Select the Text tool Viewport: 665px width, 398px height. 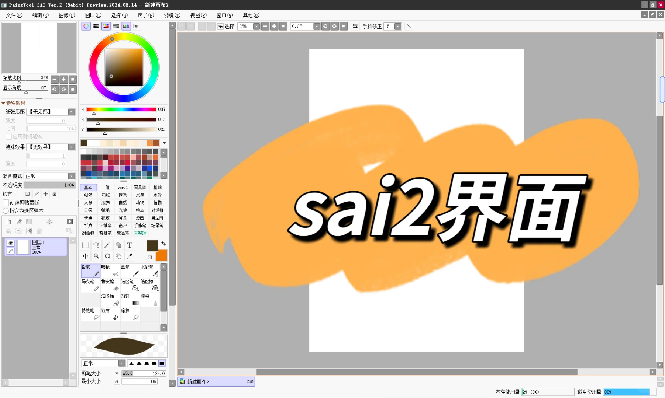[x=130, y=245]
